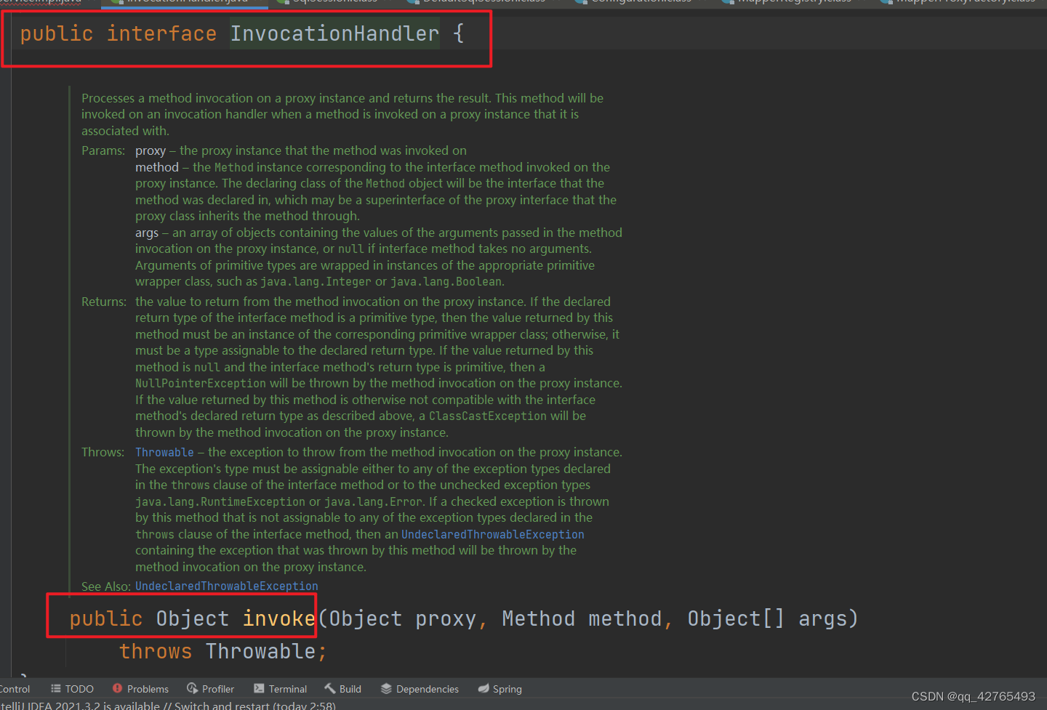
Task: Open the Profiler tool window
Action: pos(210,689)
